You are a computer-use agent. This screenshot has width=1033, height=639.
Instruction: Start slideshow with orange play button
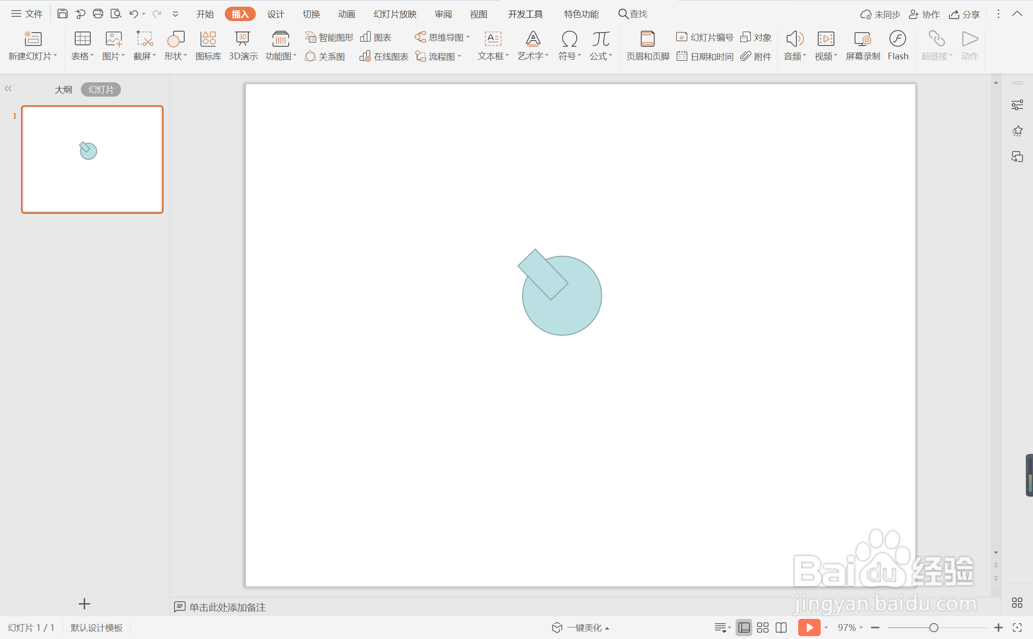coord(809,628)
